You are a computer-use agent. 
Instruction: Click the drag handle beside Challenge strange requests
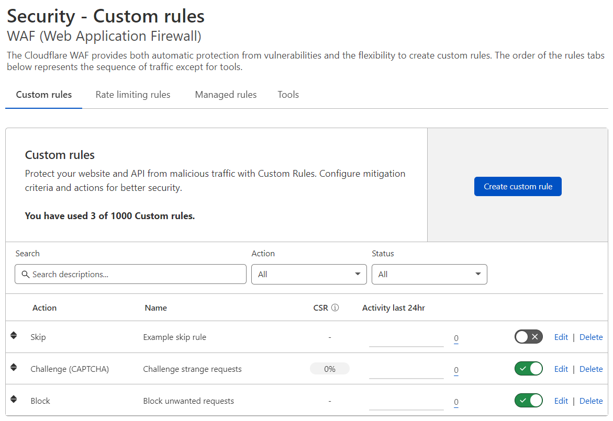(x=14, y=368)
